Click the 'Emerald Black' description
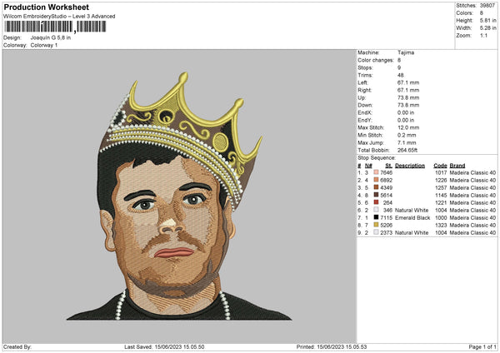Screen dimensions: 500x353 (x=412, y=217)
